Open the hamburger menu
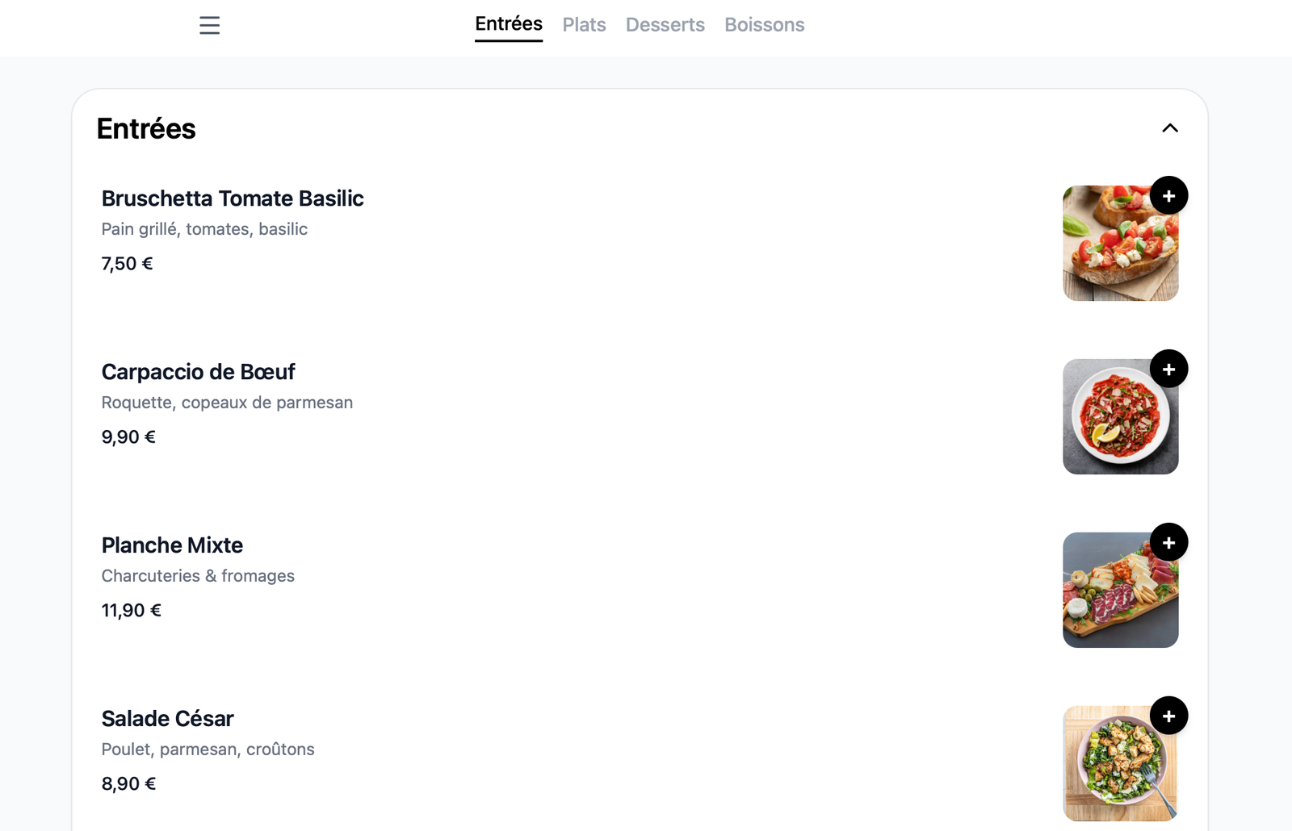1292x831 pixels. click(209, 25)
